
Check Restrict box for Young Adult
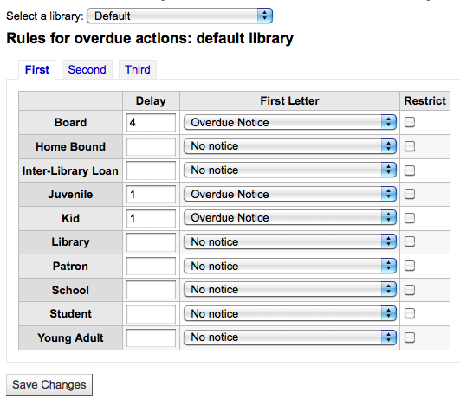click(410, 337)
